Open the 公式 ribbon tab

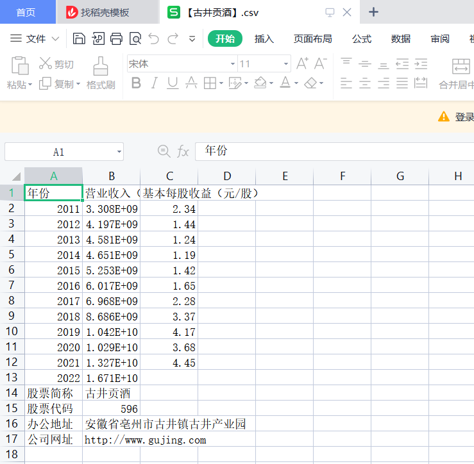coord(362,38)
